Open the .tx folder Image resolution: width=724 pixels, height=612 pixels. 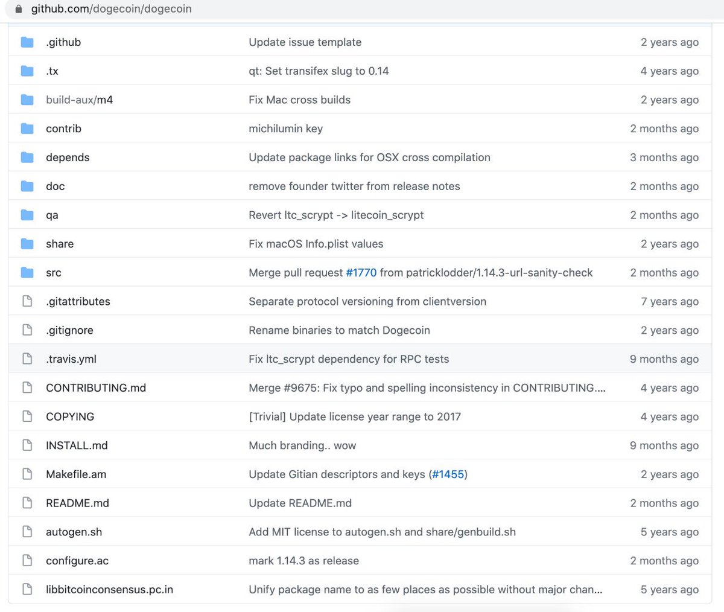pyautogui.click(x=52, y=71)
